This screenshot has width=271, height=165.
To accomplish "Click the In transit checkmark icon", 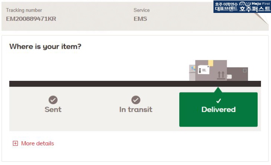I will (136, 100).
